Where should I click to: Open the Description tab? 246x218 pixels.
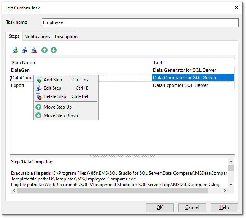pos(66,37)
